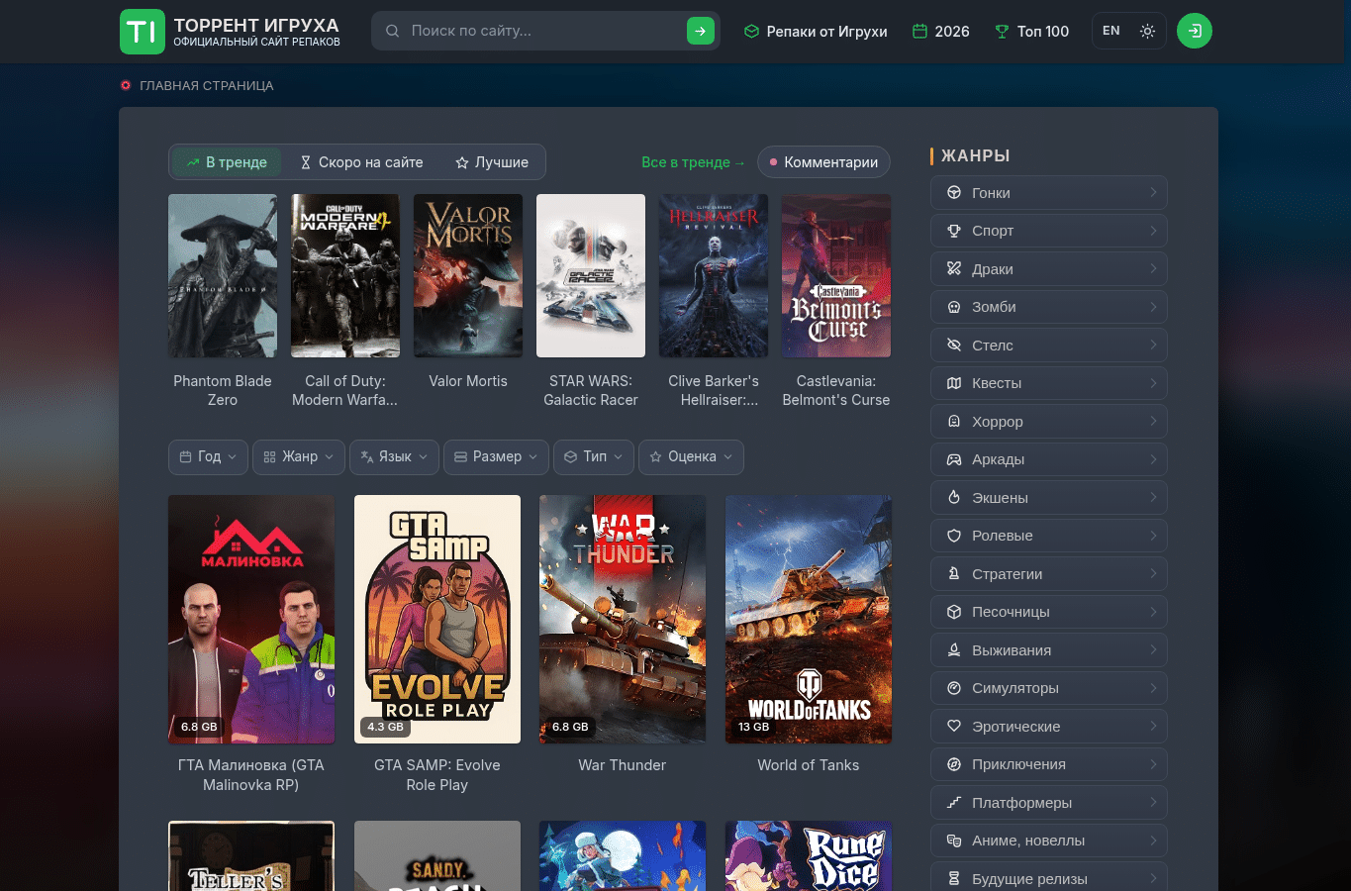Open the Жанр filter dropdown
Viewport: 1351px width, 891px height.
coord(299,456)
